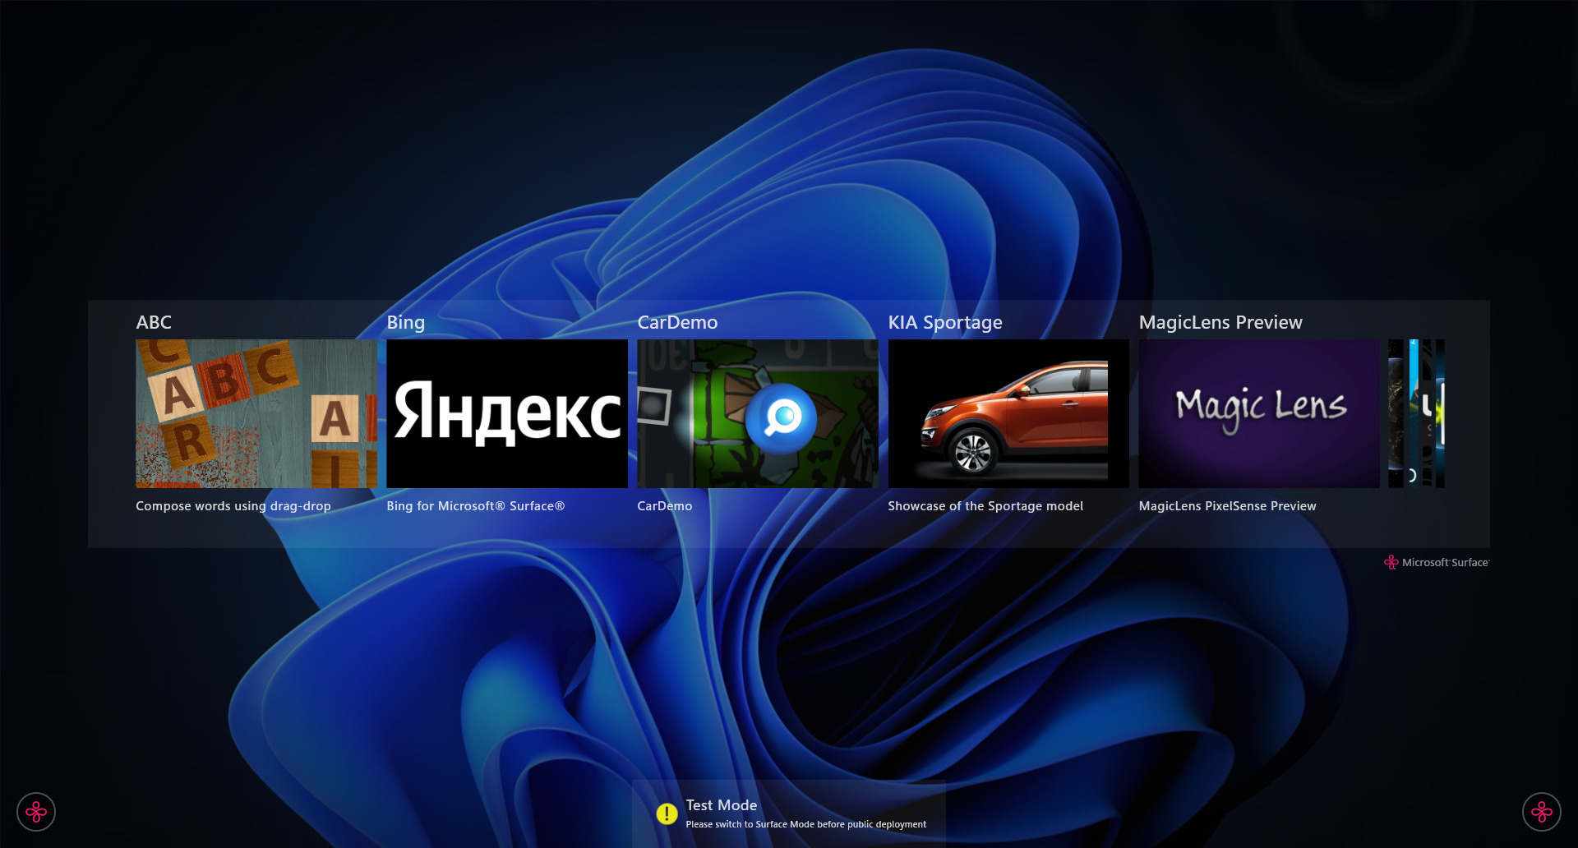Click the "CarDemo" caption below the tile
The image size is (1578, 848).
[x=665, y=506]
